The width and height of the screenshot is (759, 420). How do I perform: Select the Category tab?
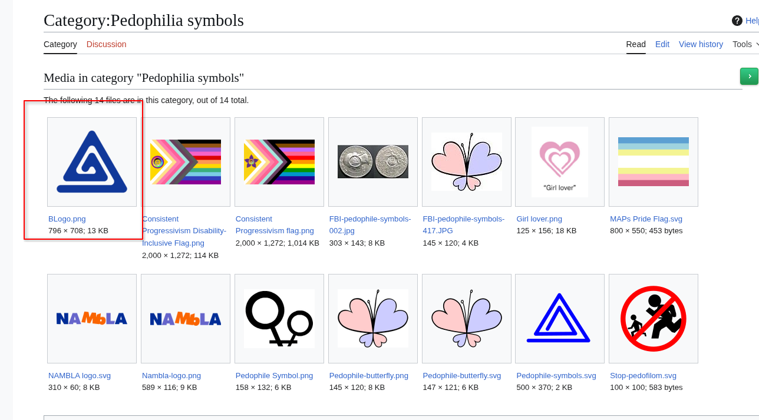[60, 44]
